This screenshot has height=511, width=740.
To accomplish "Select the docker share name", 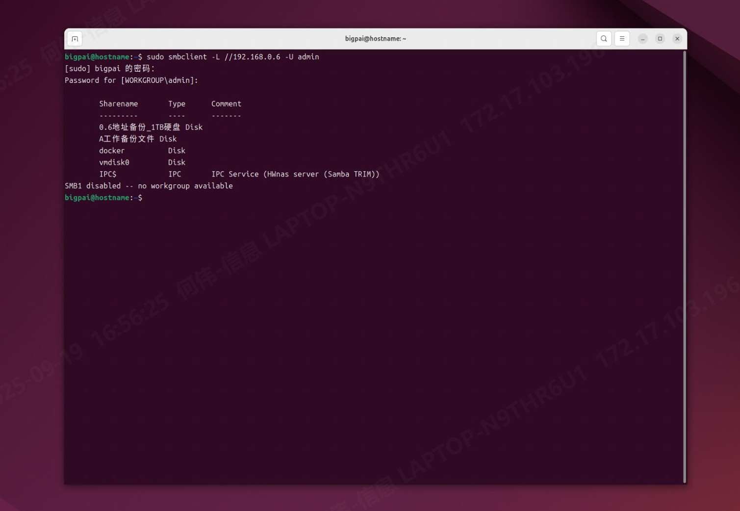I will point(112,151).
